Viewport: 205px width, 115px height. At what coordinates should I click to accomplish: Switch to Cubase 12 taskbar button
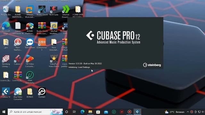[x=137, y=112]
